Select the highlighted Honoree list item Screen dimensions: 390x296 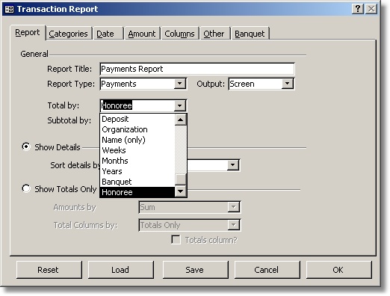137,192
